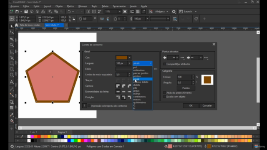Viewport: 267px width, 150px height.
Task: Select the Crop tool in toolbox
Action: pyautogui.click(x=12, y=39)
